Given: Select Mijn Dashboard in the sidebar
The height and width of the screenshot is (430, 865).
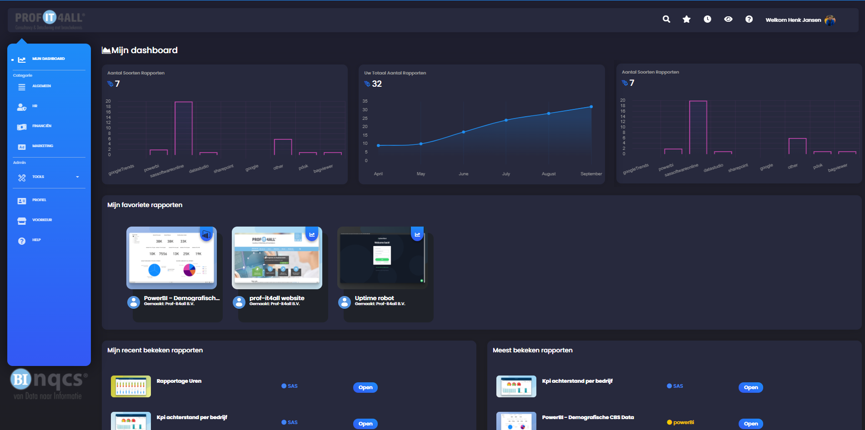Looking at the screenshot, I should click(48, 59).
